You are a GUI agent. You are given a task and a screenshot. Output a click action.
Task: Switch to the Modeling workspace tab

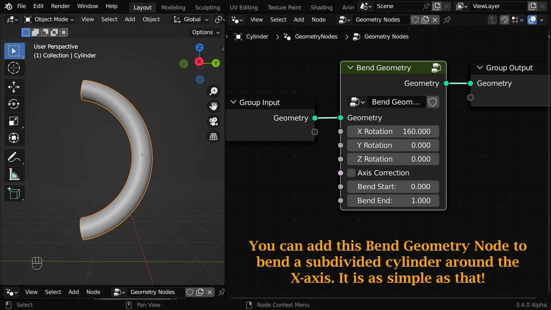click(173, 7)
